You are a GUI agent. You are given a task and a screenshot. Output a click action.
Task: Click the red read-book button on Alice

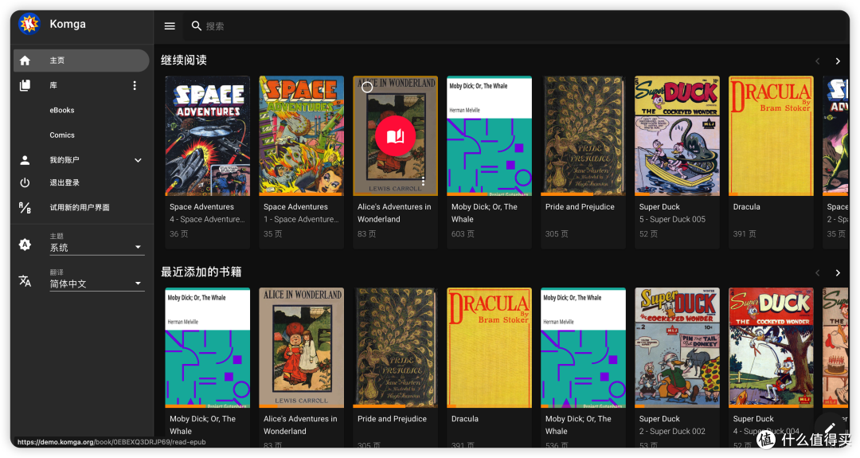pos(396,136)
